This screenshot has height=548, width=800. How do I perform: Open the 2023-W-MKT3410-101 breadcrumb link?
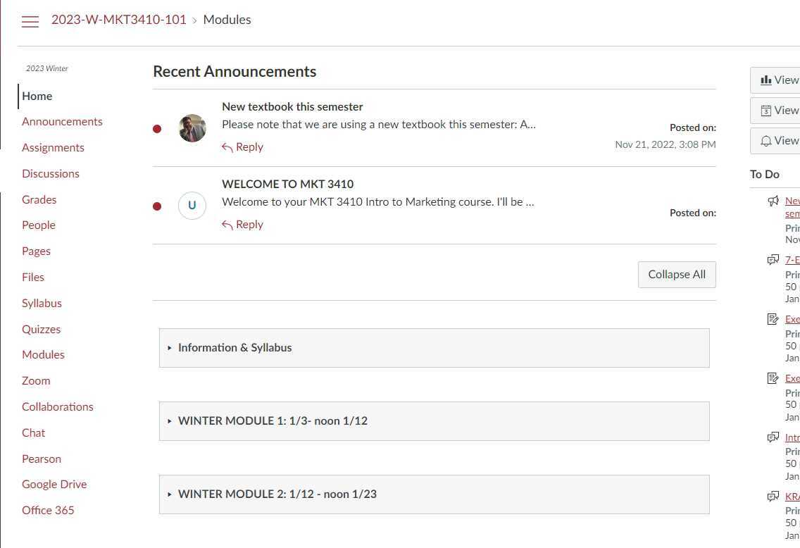point(119,20)
